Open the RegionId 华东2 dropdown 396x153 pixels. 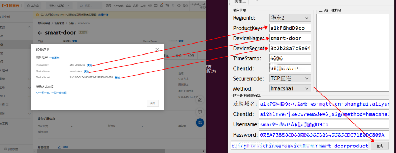coord(290,18)
